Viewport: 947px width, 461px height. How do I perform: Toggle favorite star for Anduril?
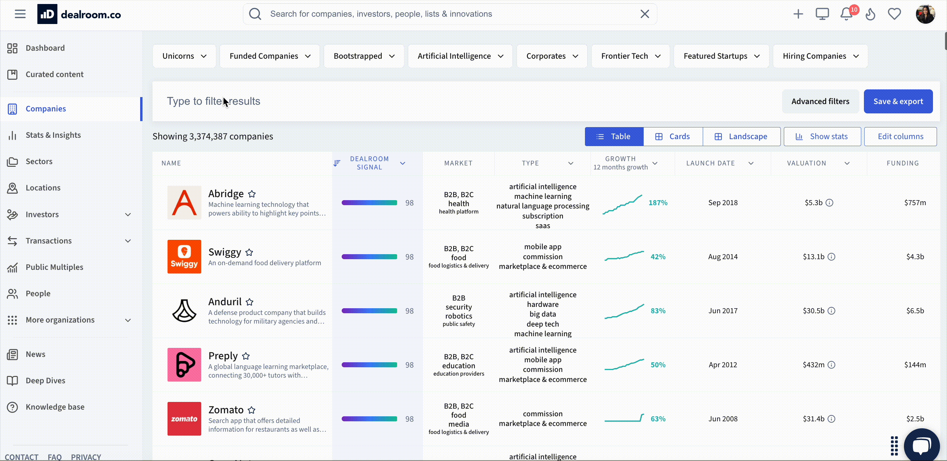click(250, 302)
